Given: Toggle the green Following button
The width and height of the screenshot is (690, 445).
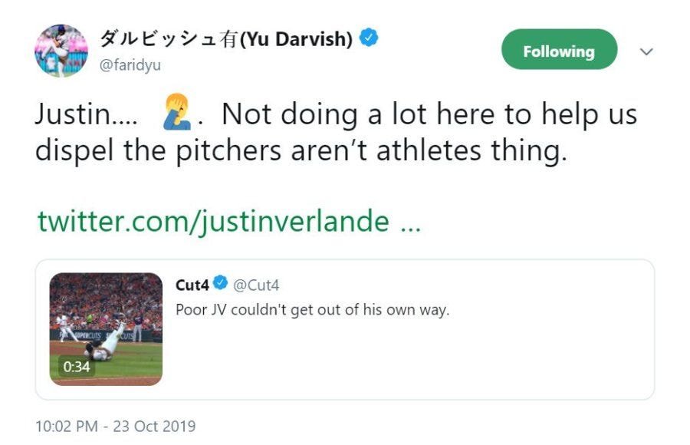Looking at the screenshot, I should click(559, 51).
